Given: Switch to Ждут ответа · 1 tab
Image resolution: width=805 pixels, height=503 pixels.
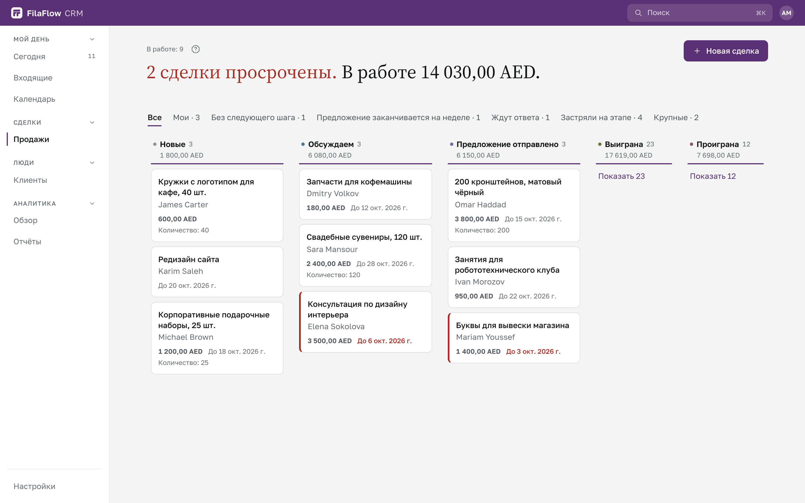Looking at the screenshot, I should tap(520, 118).
